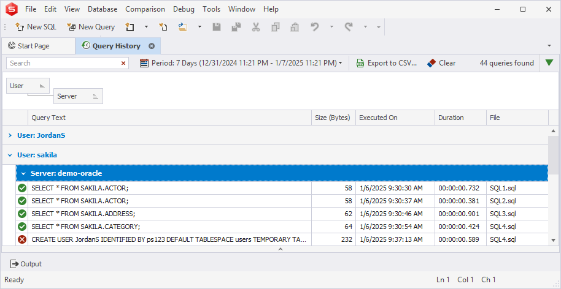Viewport: 561px width, 289px height.
Task: Open the Edit menu
Action: tap(50, 9)
